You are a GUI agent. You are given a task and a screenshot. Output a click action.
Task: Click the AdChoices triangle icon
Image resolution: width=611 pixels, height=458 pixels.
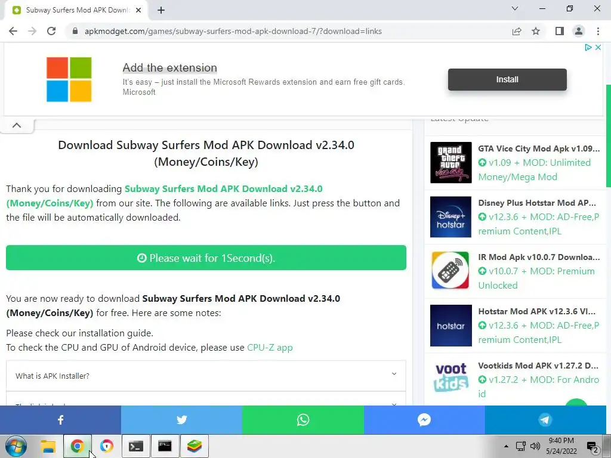(588, 47)
